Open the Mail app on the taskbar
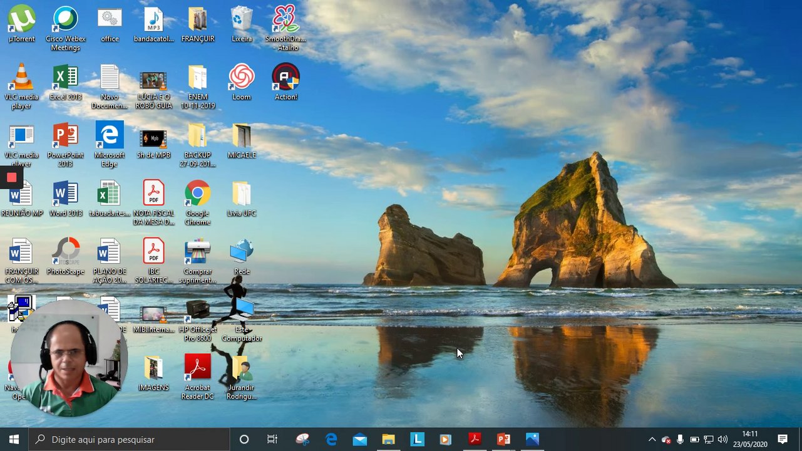 pyautogui.click(x=360, y=439)
